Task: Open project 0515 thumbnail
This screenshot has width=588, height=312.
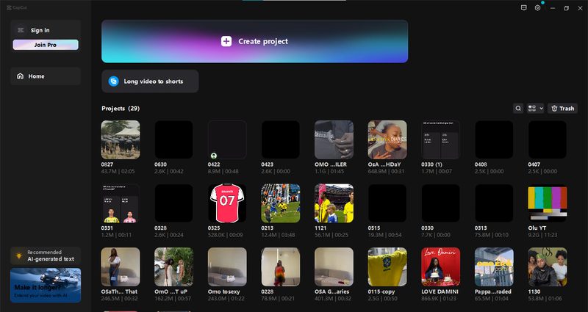Action: point(387,203)
